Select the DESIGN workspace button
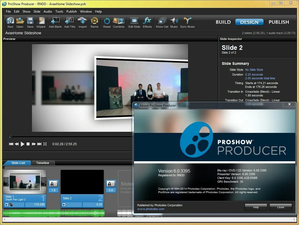The height and width of the screenshot is (225, 299). (x=249, y=22)
